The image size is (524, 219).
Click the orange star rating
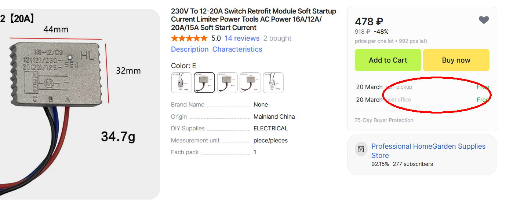point(189,38)
